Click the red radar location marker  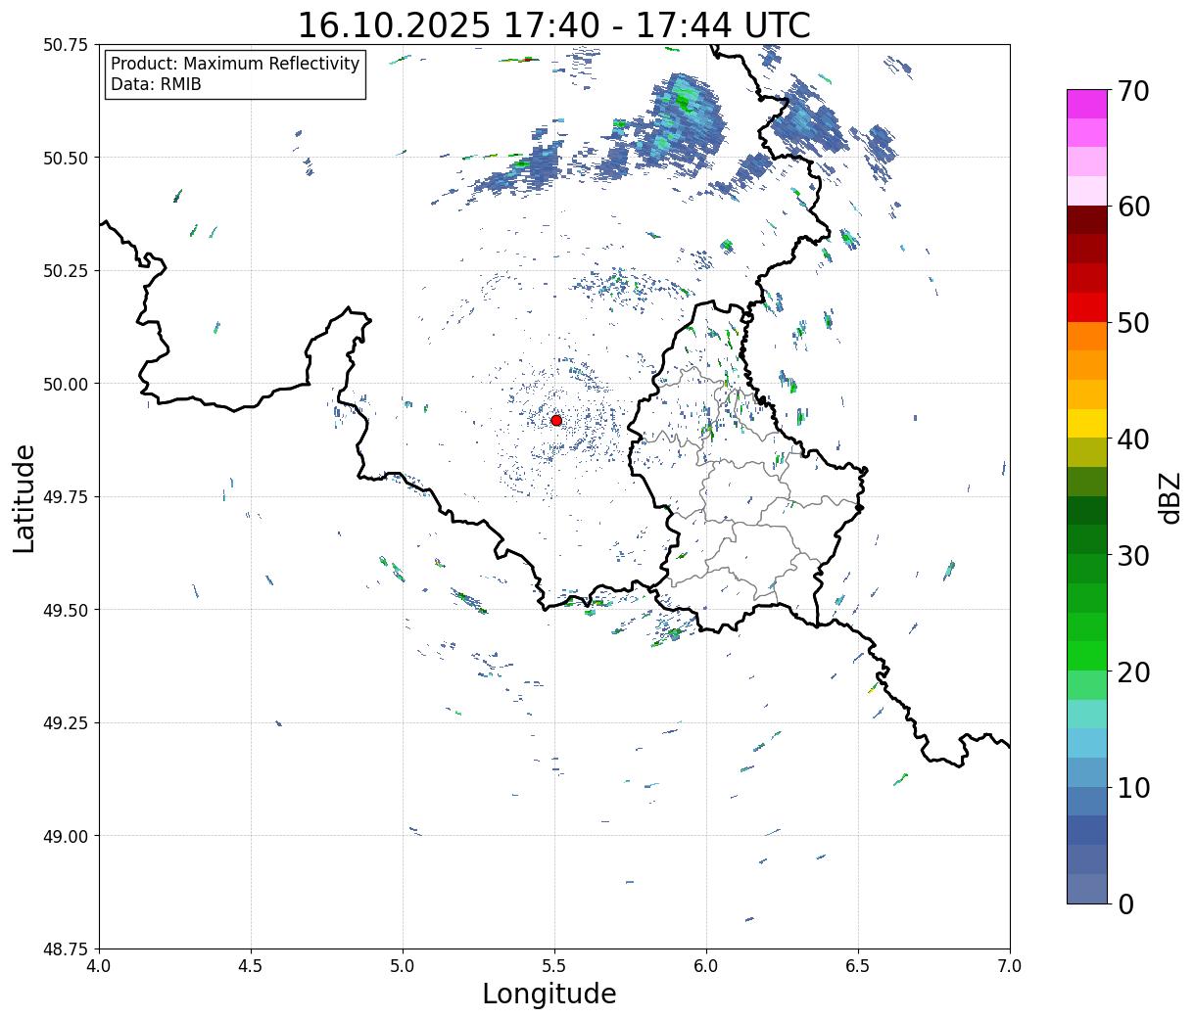point(556,420)
